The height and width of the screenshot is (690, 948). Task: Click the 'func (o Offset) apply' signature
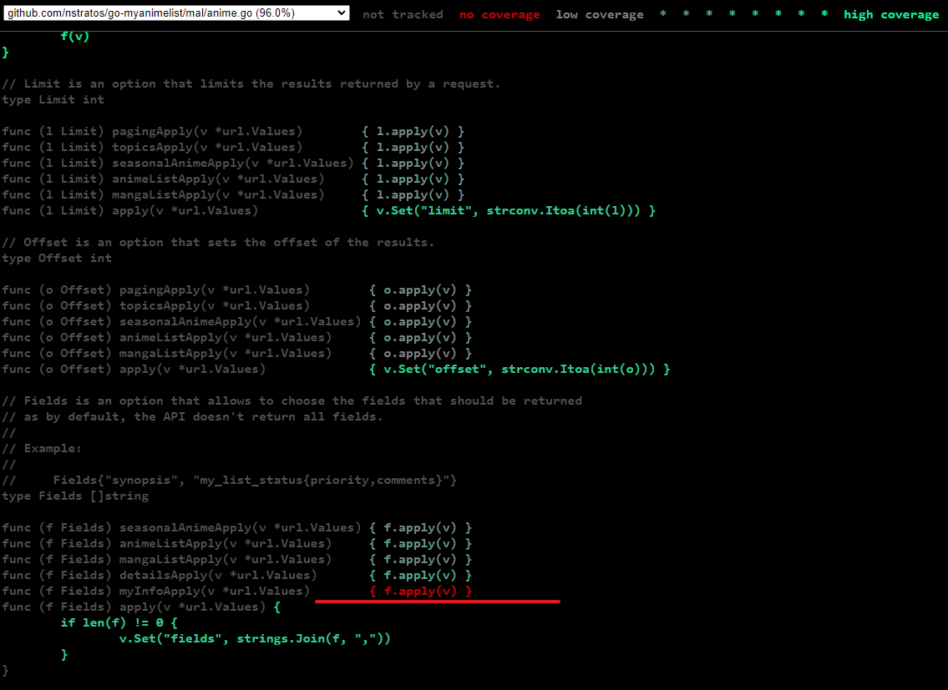(134, 369)
